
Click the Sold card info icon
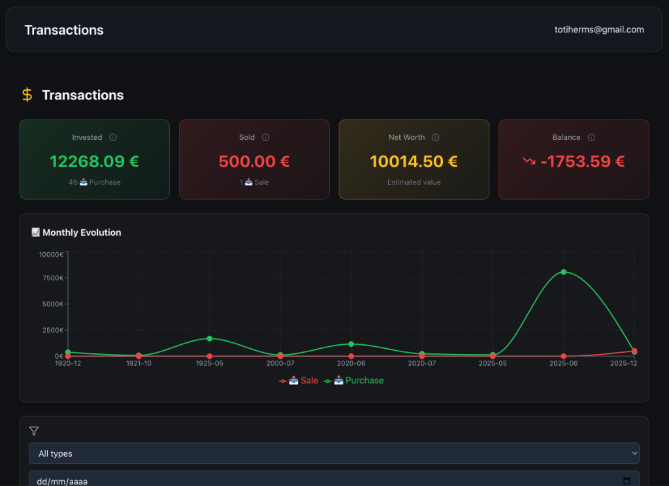265,137
